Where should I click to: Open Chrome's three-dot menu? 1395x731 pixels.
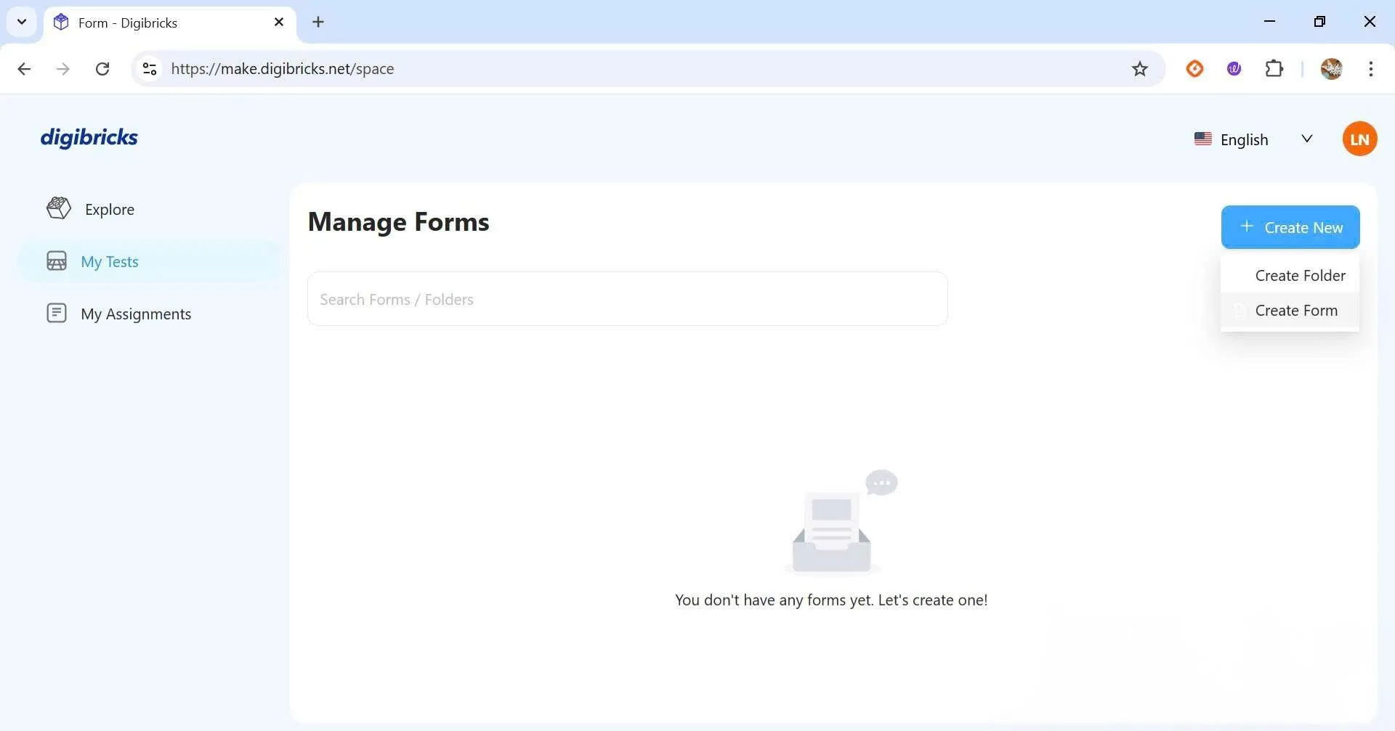(1370, 69)
